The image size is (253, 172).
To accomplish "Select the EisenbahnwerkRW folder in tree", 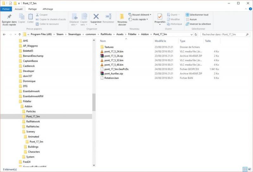I will [33, 96].
